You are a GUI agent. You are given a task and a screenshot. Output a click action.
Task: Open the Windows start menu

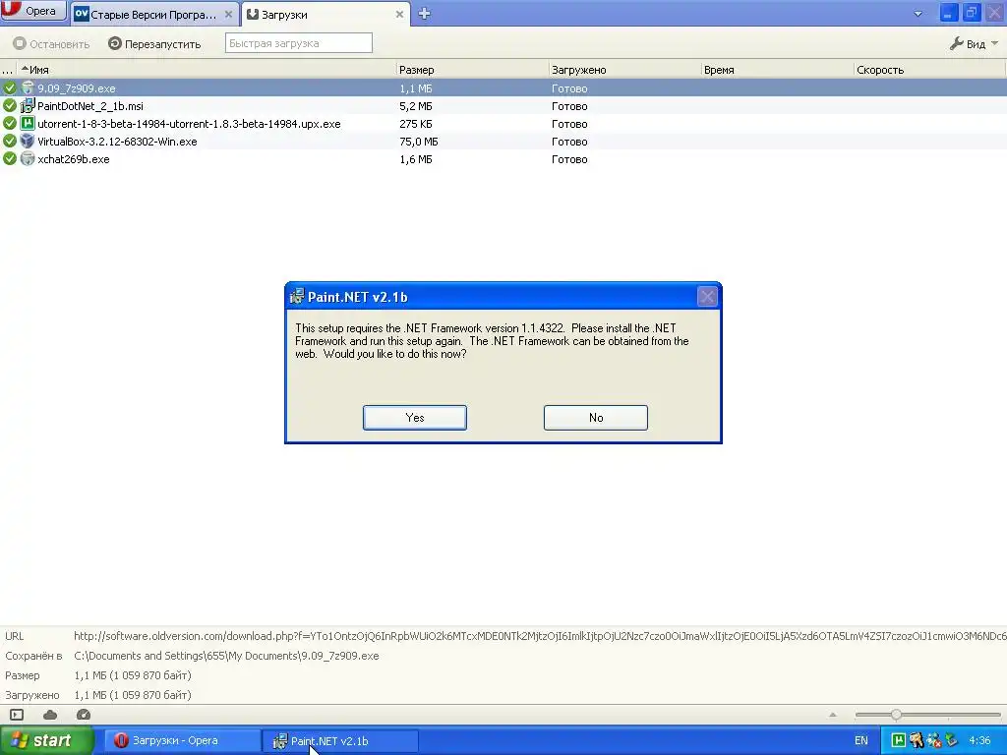pos(47,740)
